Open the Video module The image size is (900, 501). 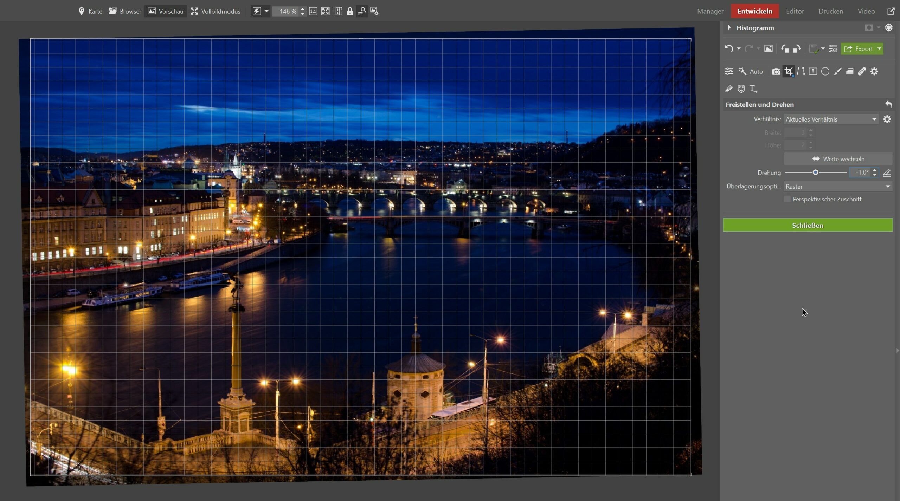click(x=866, y=11)
